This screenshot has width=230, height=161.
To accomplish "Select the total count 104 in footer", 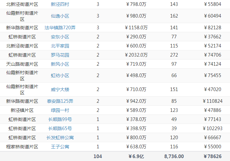I will point(98,156).
